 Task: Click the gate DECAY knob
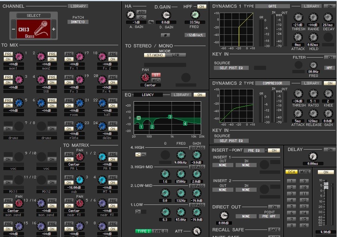point(328,18)
